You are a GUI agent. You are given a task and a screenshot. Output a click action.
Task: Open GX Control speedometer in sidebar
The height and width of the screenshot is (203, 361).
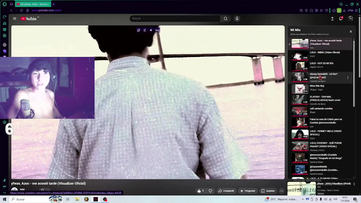pyautogui.click(x=5, y=17)
